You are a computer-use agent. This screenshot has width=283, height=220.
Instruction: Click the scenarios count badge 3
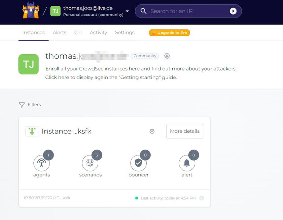click(x=97, y=155)
